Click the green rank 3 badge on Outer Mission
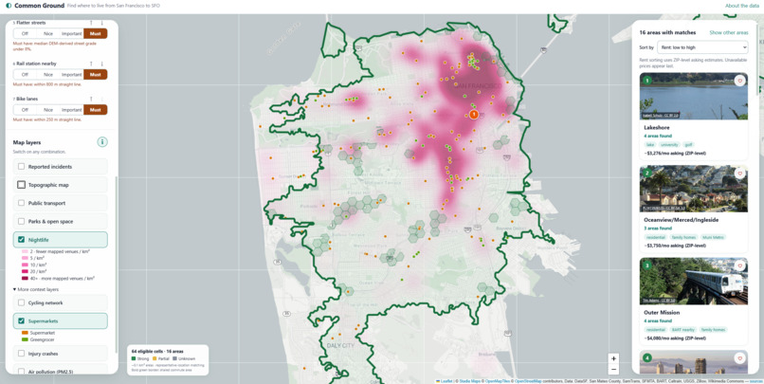764x384 pixels. pyautogui.click(x=647, y=265)
